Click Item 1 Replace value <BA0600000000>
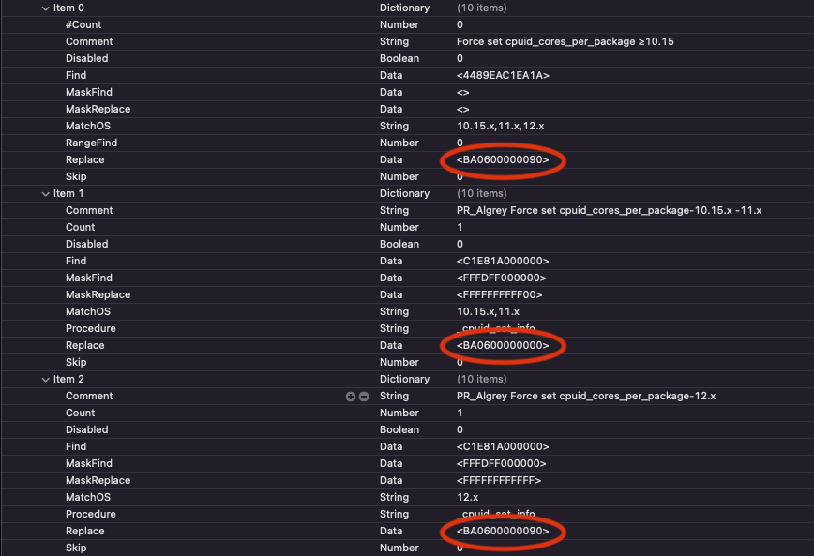814x556 pixels. pos(503,345)
